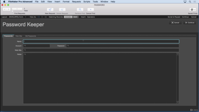Click into the Web Site field
Screen dimensions: 199x112
(101, 50)
